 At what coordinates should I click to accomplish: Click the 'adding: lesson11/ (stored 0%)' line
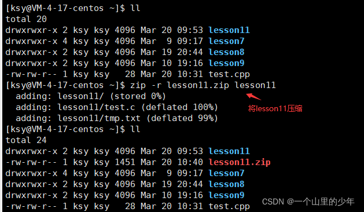[x=91, y=96]
